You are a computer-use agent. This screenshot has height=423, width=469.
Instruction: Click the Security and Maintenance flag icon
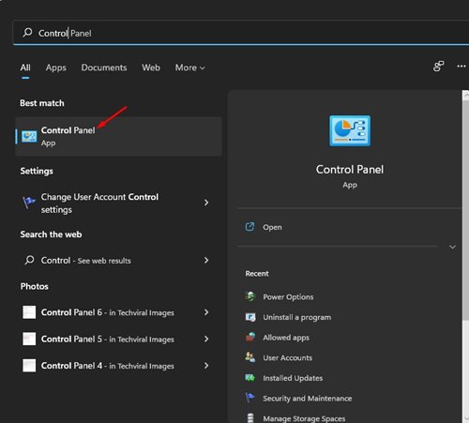point(250,398)
